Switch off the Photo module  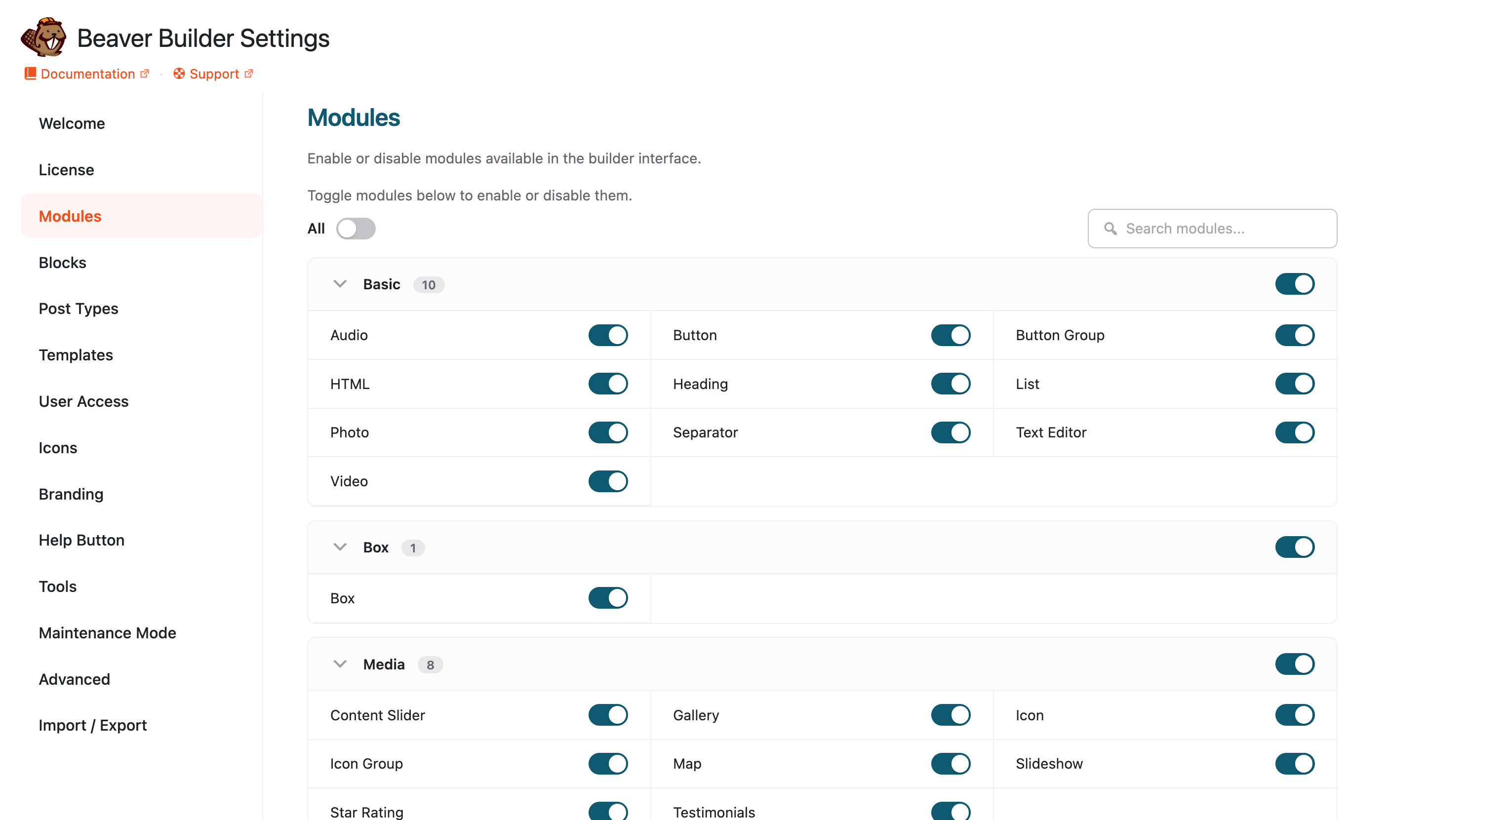tap(608, 432)
